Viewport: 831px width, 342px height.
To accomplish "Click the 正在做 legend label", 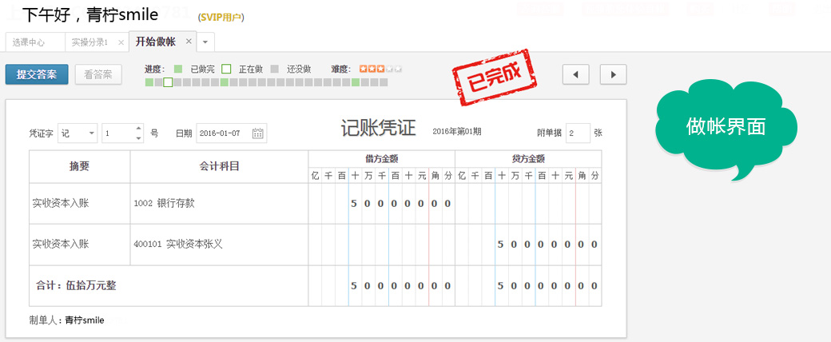I will click(x=250, y=69).
